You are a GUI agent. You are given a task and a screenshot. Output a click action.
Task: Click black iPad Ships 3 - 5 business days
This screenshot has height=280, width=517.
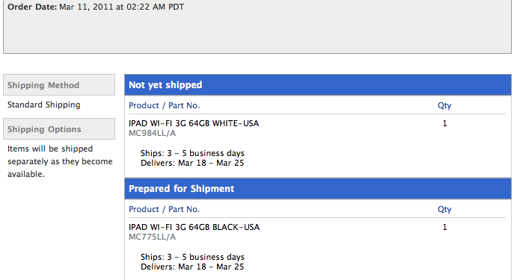coord(192,257)
